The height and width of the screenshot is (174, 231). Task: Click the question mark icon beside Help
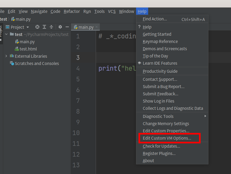[x=139, y=27]
